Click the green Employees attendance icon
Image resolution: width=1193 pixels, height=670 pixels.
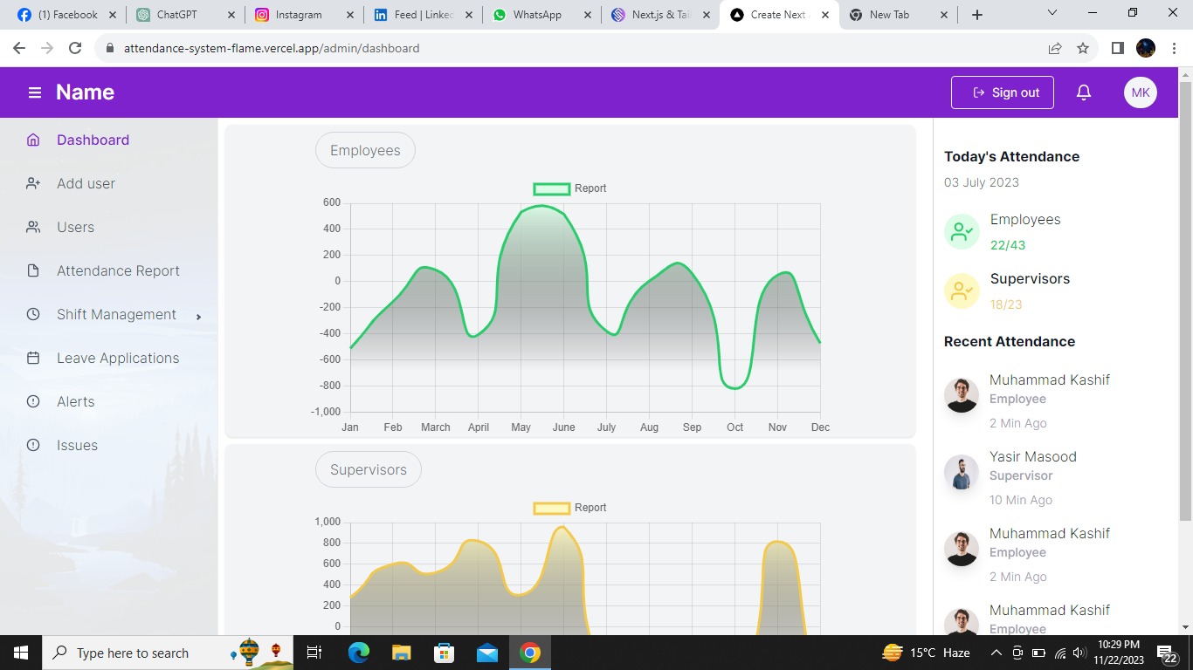(962, 232)
